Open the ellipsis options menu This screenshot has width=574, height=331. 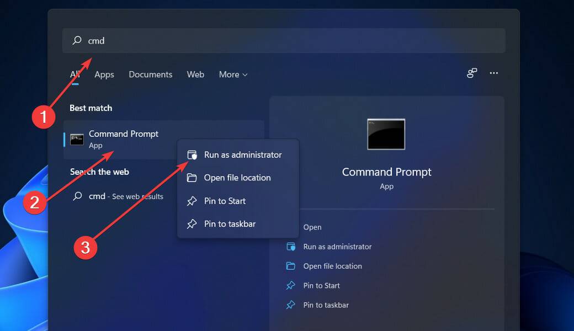(493, 72)
